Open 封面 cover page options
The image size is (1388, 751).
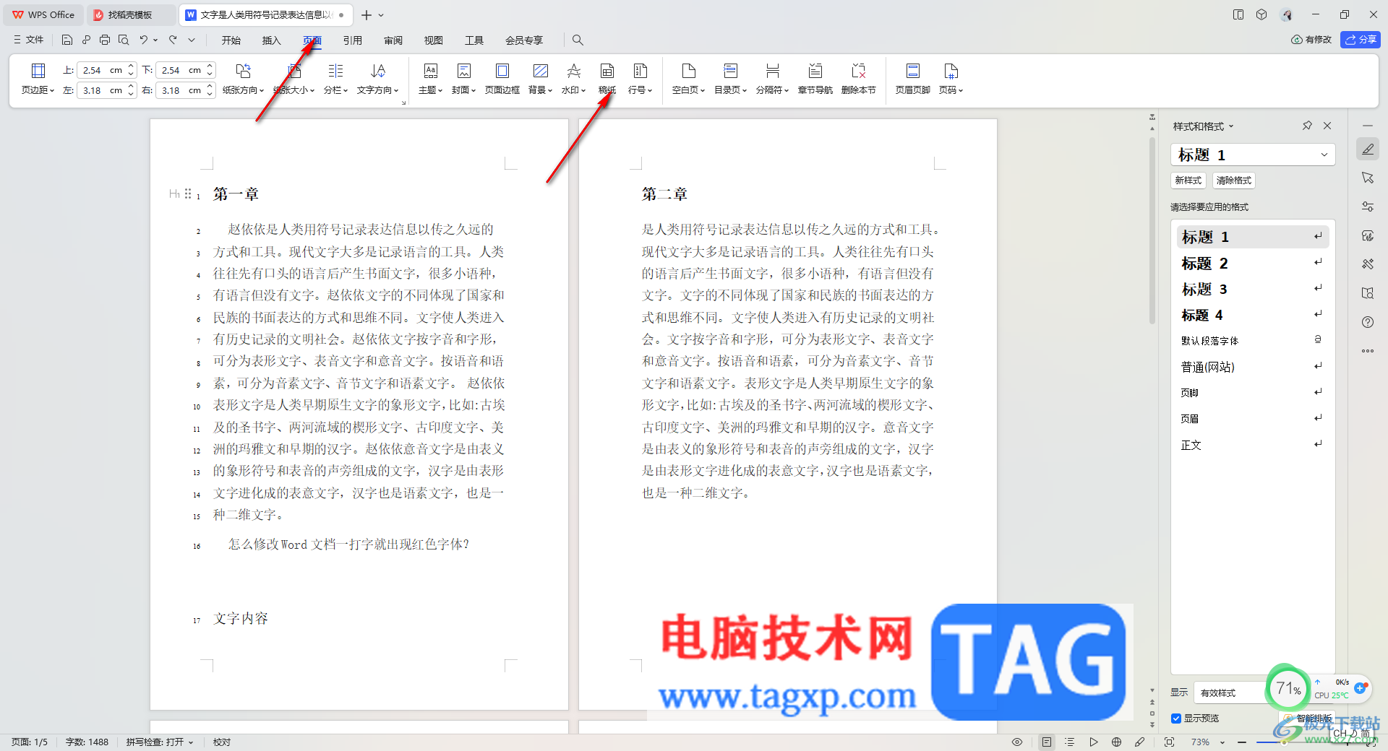[x=463, y=79]
